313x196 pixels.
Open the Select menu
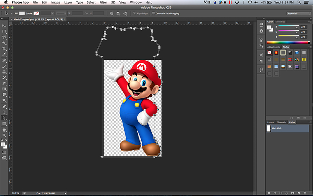(x=91, y=2)
